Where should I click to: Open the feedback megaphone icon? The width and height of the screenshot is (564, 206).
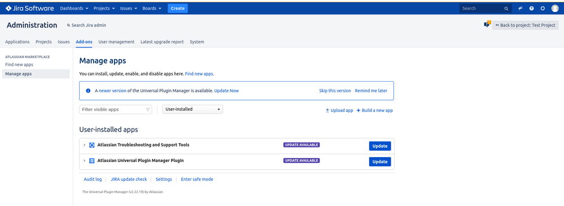(x=520, y=8)
